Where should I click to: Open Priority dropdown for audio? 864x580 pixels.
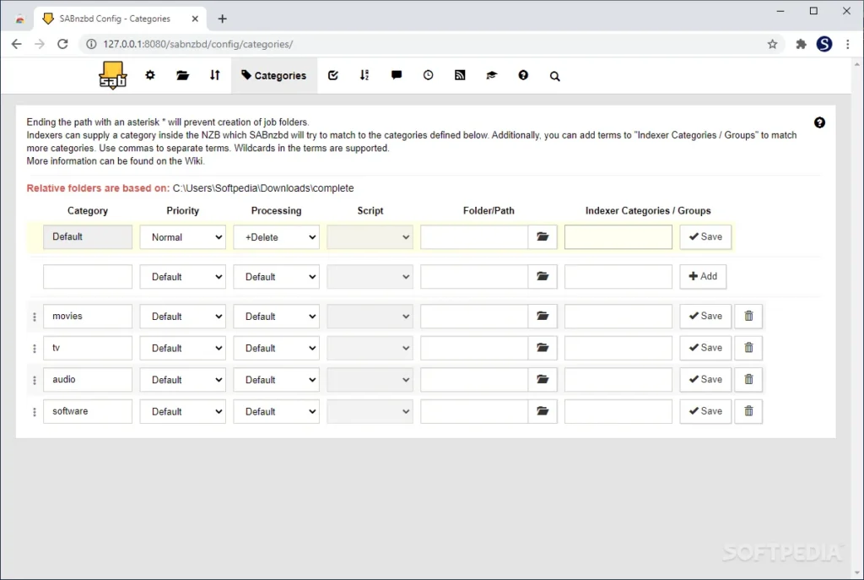pyautogui.click(x=182, y=380)
